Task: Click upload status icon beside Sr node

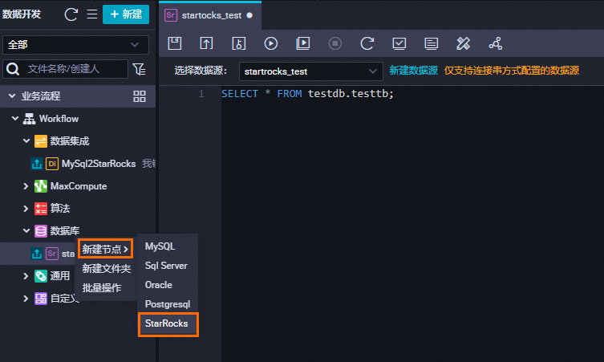Action: click(x=37, y=254)
